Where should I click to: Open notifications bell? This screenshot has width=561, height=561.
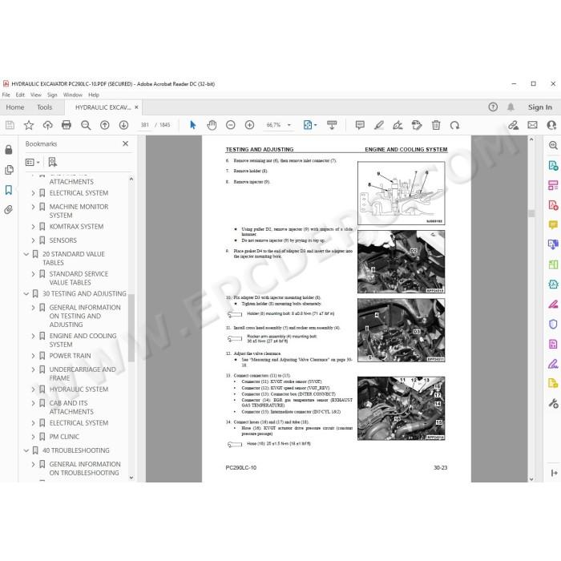tap(511, 107)
